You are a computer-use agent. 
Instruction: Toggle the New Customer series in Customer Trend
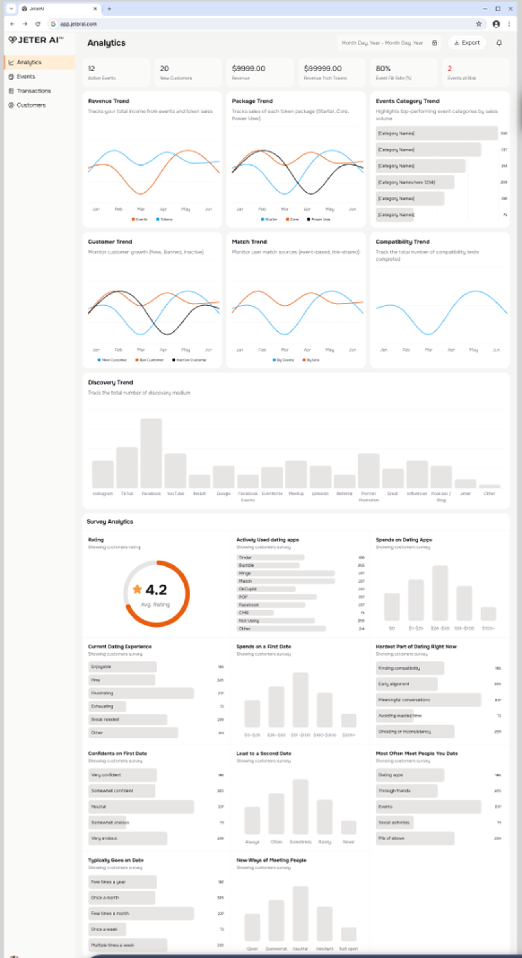click(112, 360)
